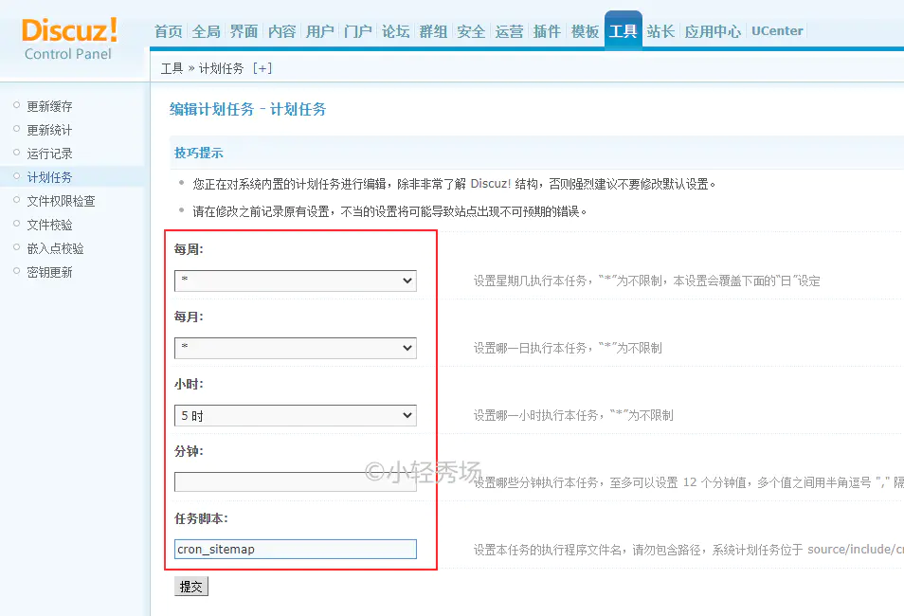This screenshot has height=616, width=904.
Task: Open the 小时 dropdown showing 5 时
Action: [295, 415]
